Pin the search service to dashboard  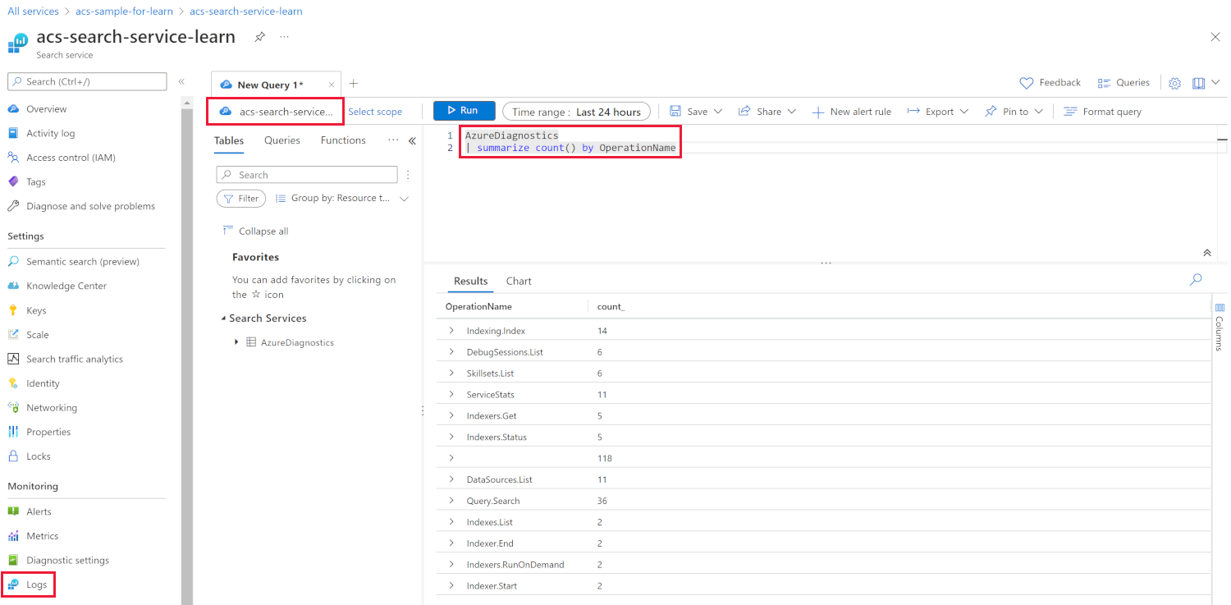(259, 37)
